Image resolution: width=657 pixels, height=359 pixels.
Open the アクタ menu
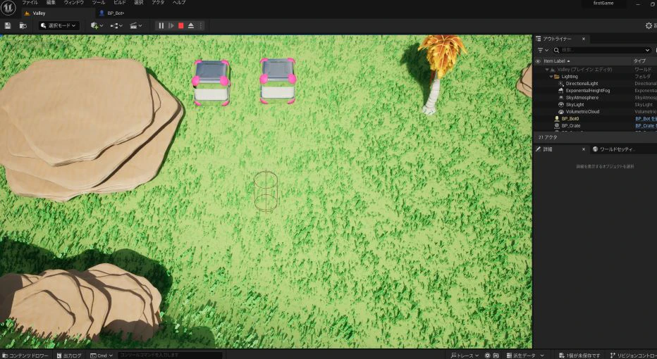tap(158, 3)
